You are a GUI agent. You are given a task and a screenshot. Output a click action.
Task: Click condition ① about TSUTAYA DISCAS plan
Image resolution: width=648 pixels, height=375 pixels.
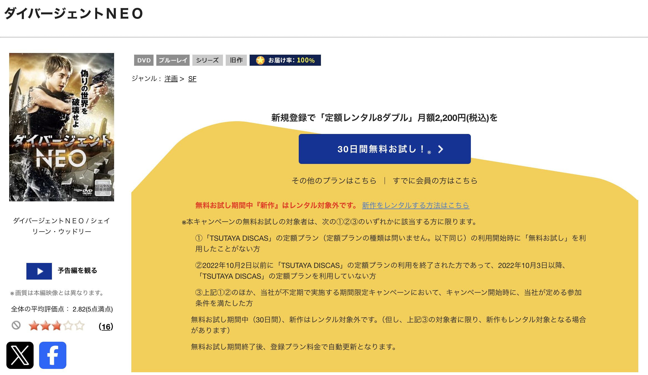[391, 243]
